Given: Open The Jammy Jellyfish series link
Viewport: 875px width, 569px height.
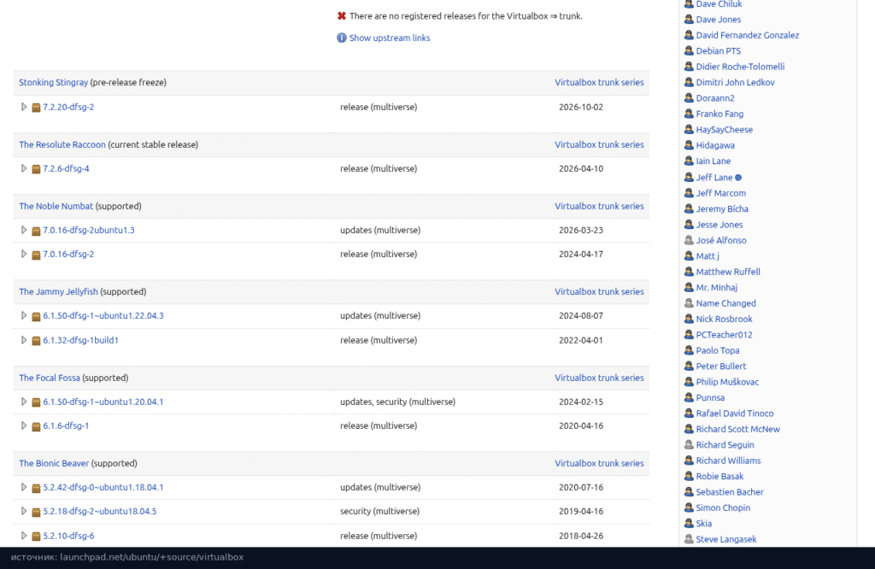Looking at the screenshot, I should click(58, 291).
